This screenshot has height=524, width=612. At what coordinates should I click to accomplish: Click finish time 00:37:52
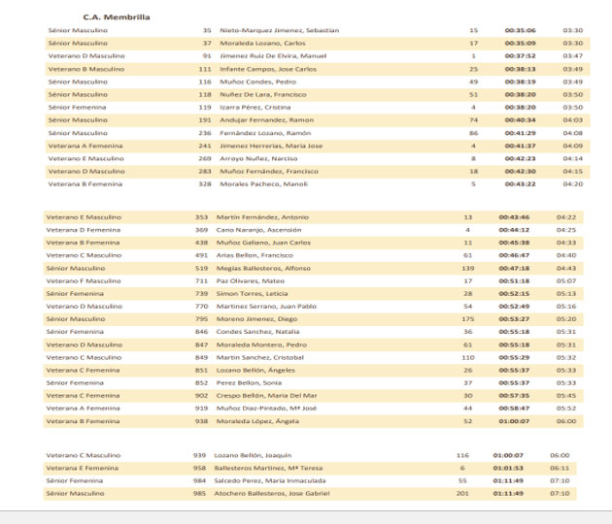tap(520, 56)
